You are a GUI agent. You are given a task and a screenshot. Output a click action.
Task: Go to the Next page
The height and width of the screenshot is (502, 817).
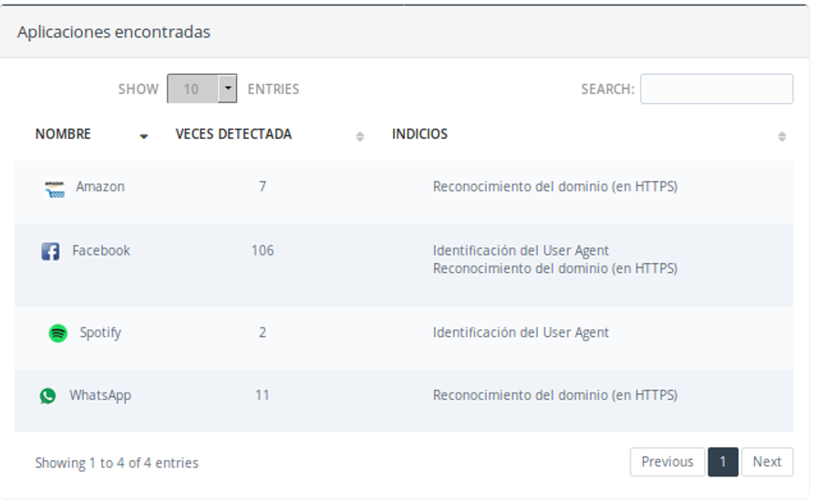point(767,462)
